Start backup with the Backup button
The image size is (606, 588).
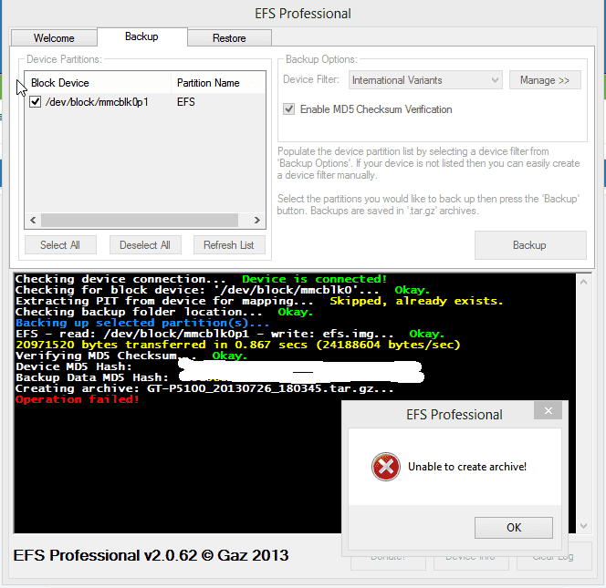pos(530,245)
